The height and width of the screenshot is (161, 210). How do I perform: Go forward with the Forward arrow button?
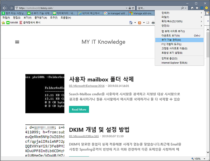(x=11, y=8)
